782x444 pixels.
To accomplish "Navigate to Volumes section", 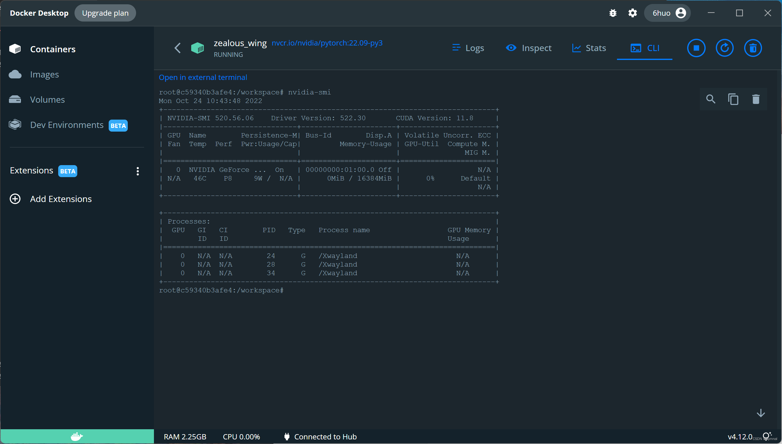I will coord(47,99).
